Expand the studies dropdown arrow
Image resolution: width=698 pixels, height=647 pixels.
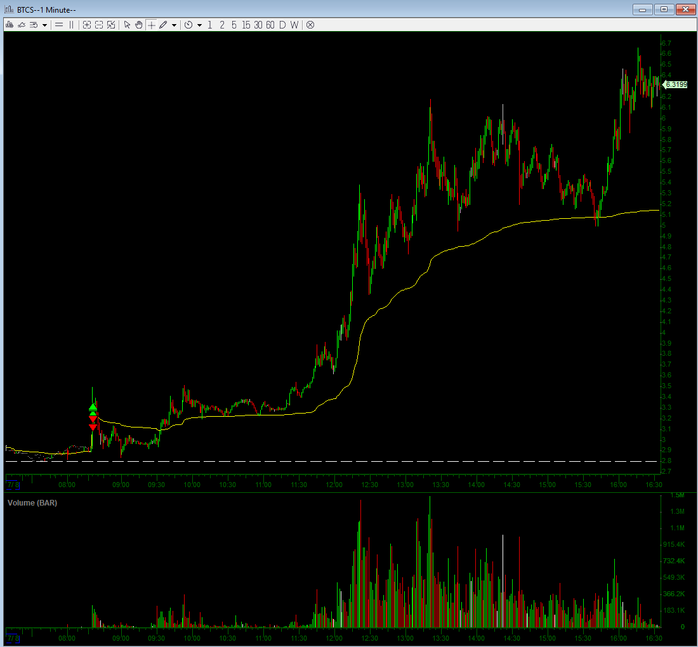tap(44, 25)
